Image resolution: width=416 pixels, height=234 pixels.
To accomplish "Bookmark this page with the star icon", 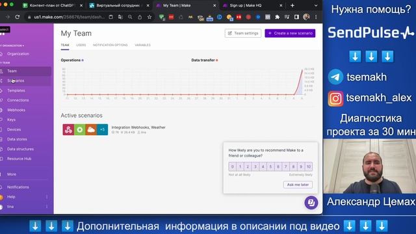I will point(149,17).
